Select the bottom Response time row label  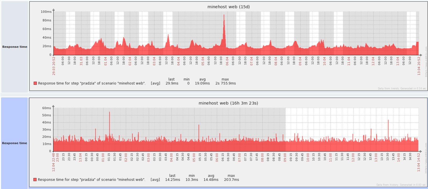pos(14,143)
